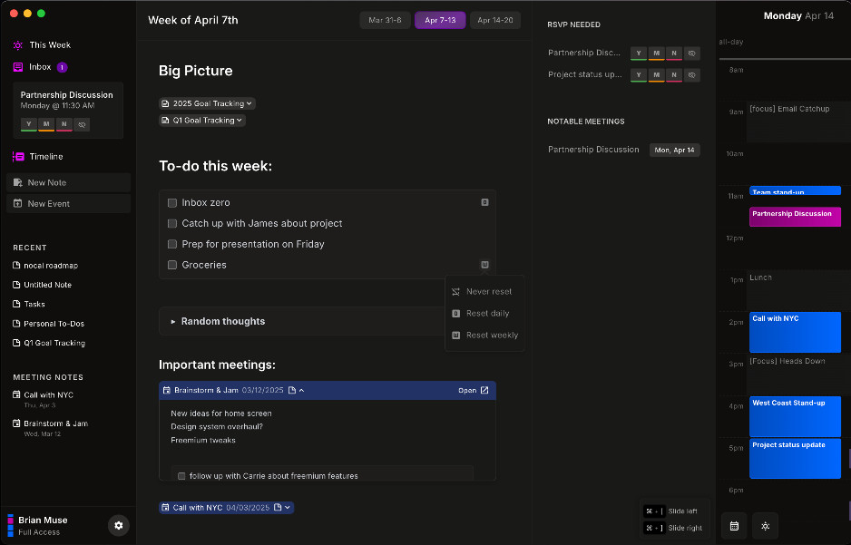Image resolution: width=851 pixels, height=545 pixels.
Task: Check Catch up with James about project
Action: point(172,223)
